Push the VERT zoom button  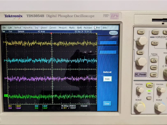154,75
